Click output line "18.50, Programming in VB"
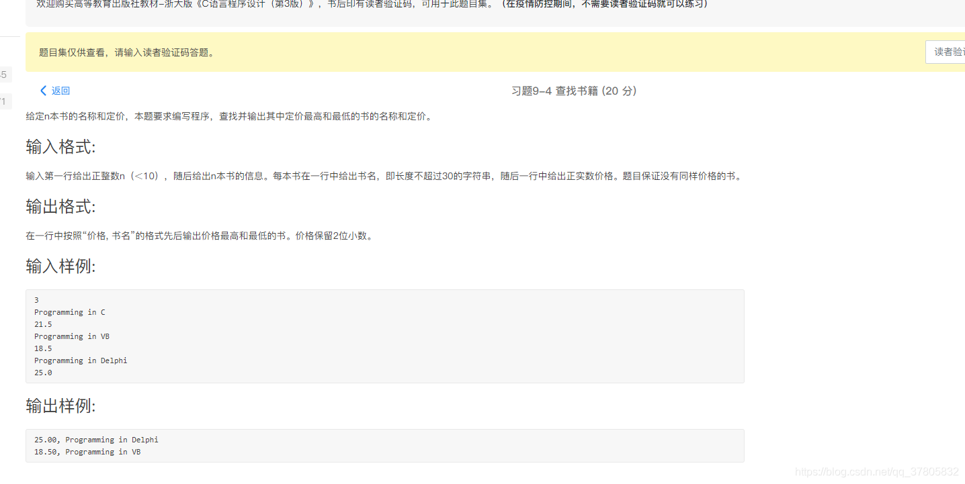Image resolution: width=965 pixels, height=484 pixels. pos(87,452)
